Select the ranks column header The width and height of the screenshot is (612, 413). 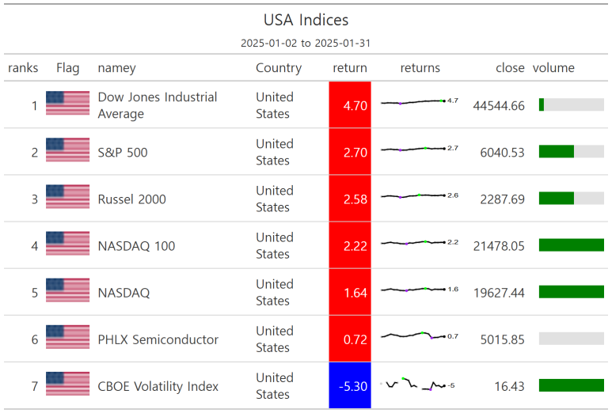click(23, 68)
